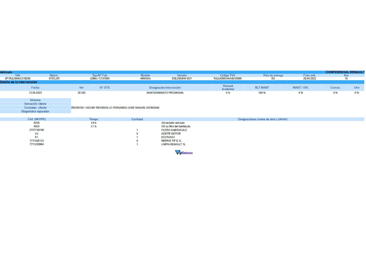Click the 0 % under Otro
The width and height of the screenshot is (366, 274).
click(357, 93)
